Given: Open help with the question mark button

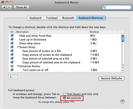Looking at the screenshot, I should 122,101.
